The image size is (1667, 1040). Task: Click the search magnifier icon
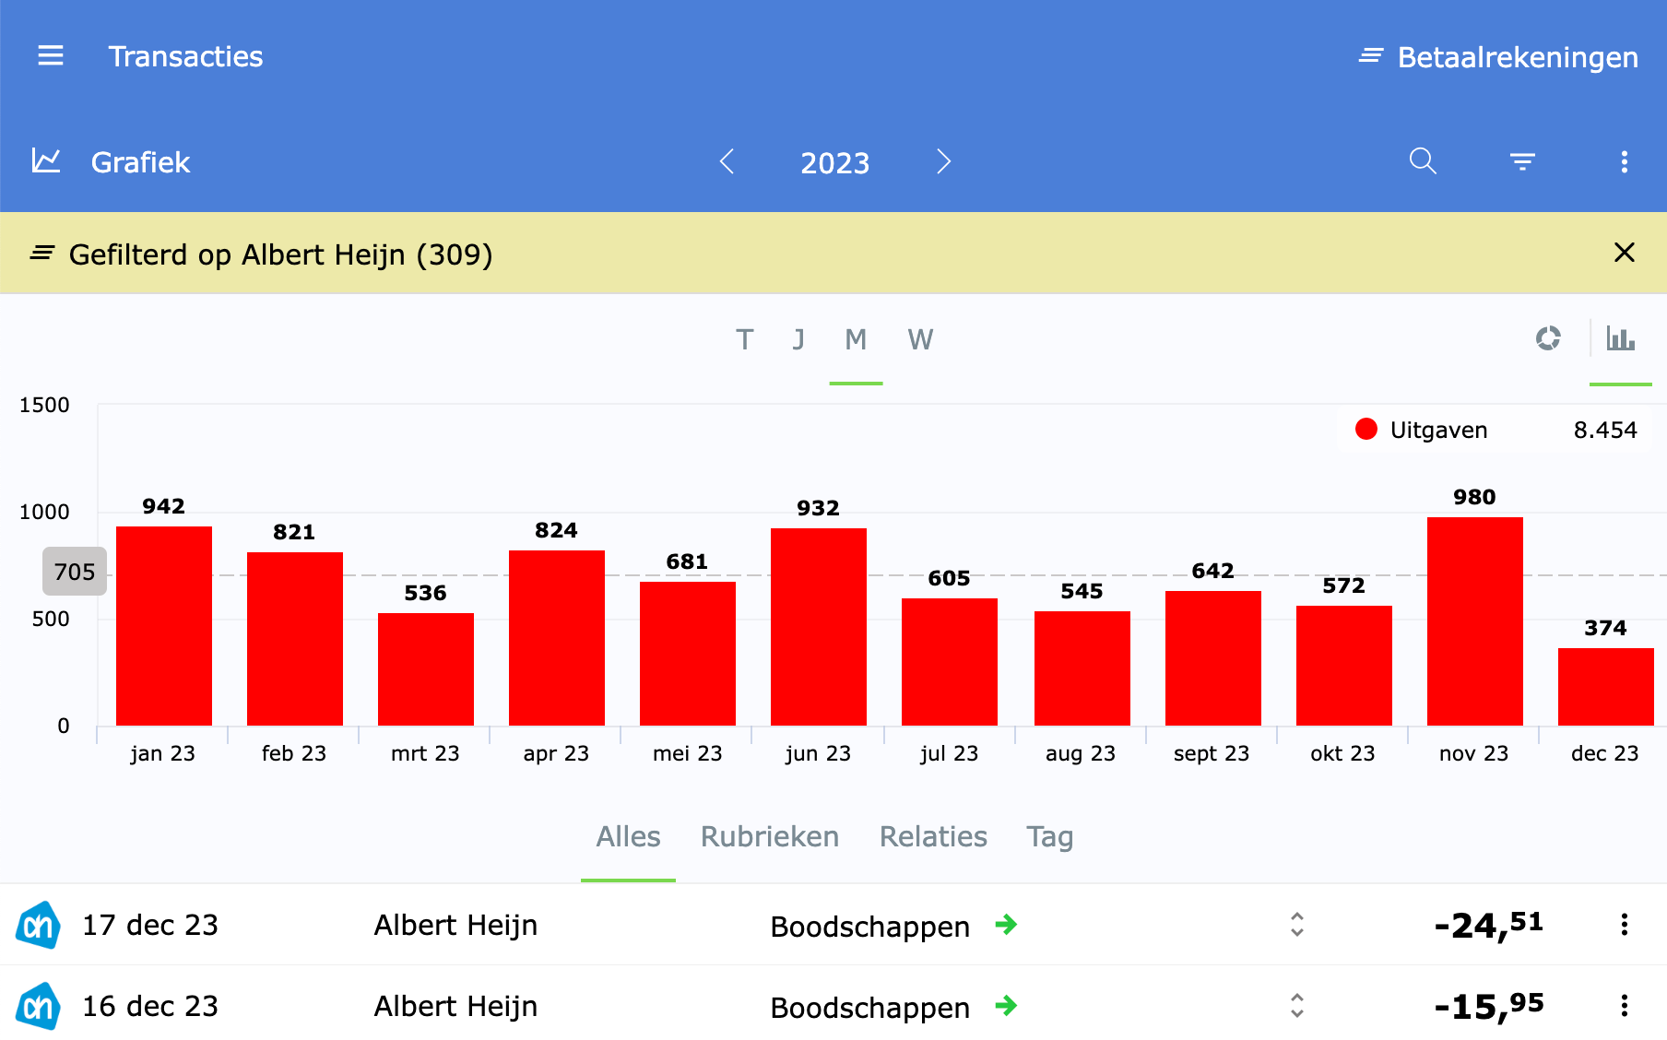1423,161
